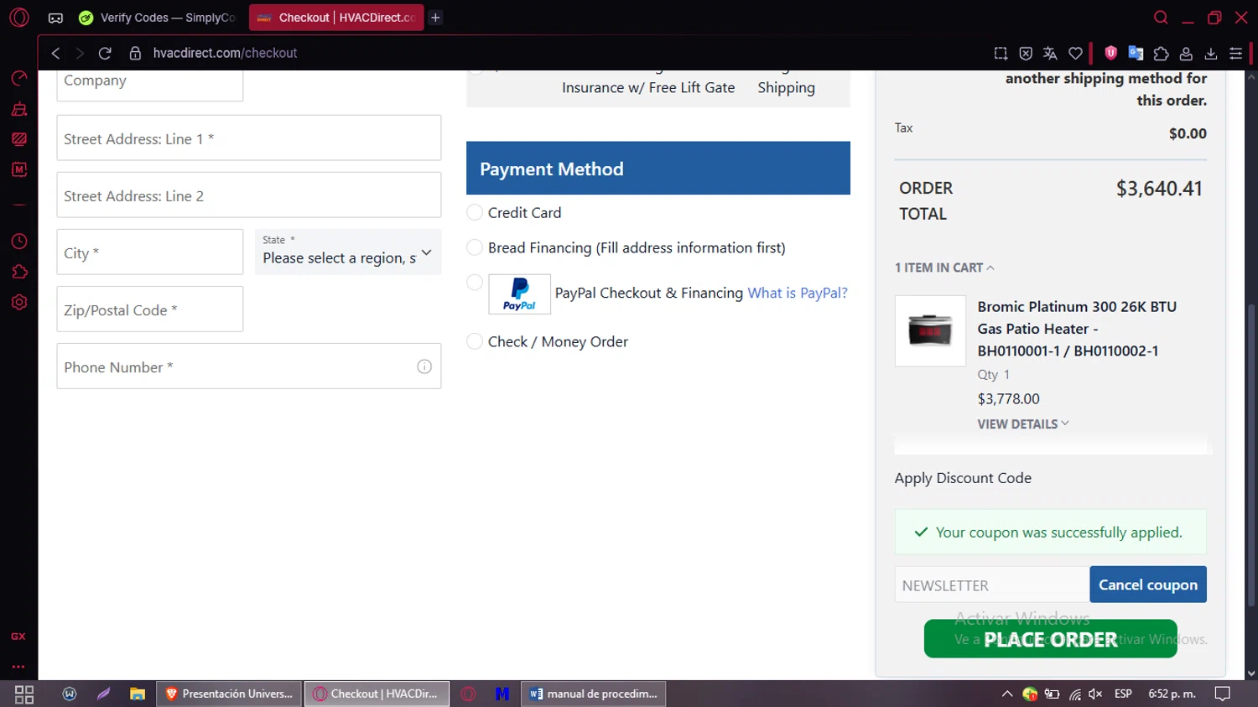
Task: Click the phone number info icon
Action: coord(424,366)
